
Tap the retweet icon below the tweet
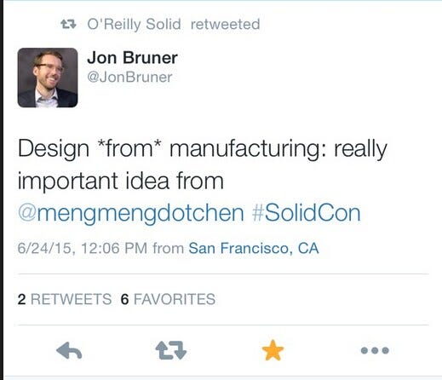click(171, 350)
